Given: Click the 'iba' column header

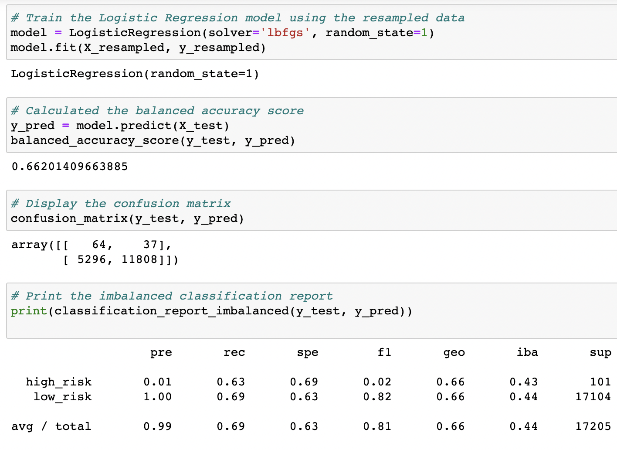Looking at the screenshot, I should [x=527, y=352].
